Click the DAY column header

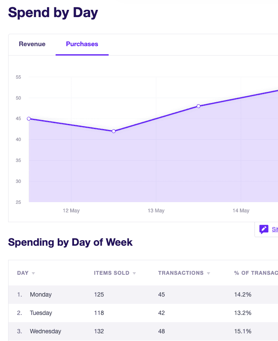(x=23, y=273)
